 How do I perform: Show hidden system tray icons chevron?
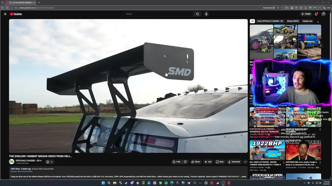(x=304, y=183)
